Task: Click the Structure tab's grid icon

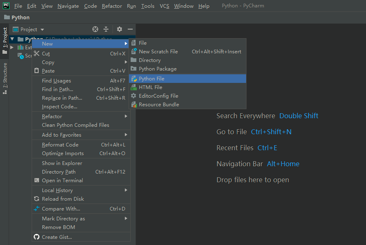Action: coord(5,92)
